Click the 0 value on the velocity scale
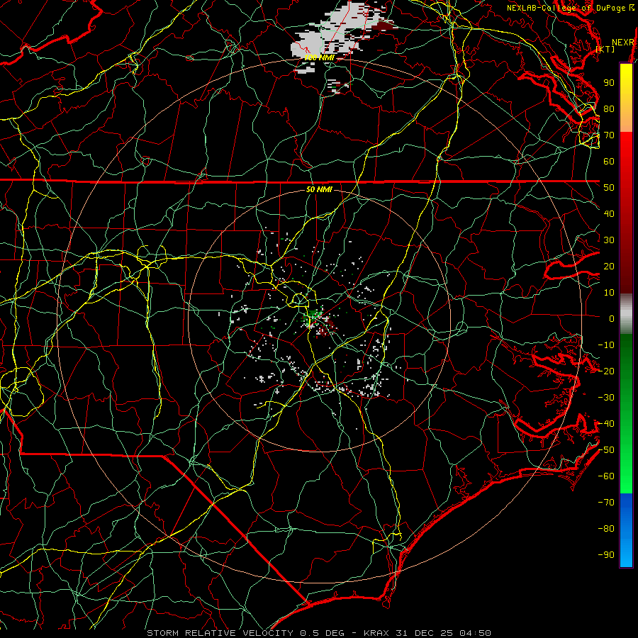 612,318
